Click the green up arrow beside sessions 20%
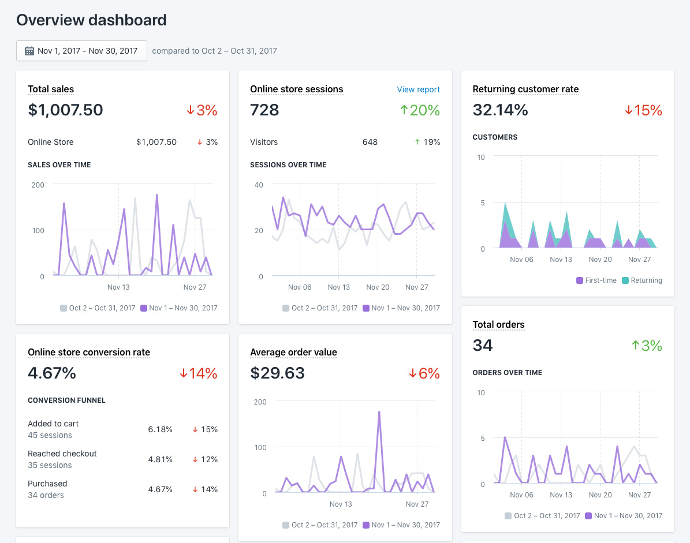 [404, 110]
